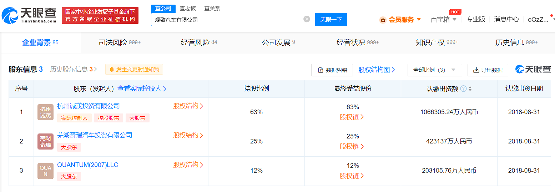Image resolution: width=555 pixels, height=192 pixels.
Task: Select the 查关系 search tab
Action: 212,9
